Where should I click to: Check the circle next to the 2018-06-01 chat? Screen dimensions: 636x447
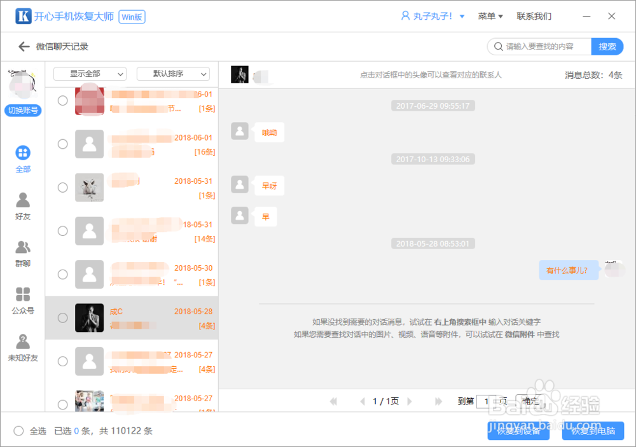62,144
